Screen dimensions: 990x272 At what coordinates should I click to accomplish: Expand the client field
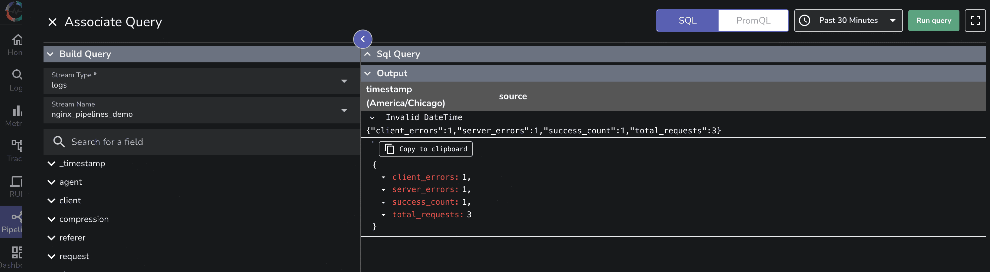(51, 201)
